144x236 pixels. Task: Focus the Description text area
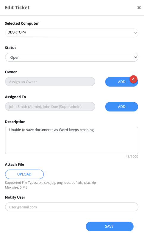click(72, 141)
